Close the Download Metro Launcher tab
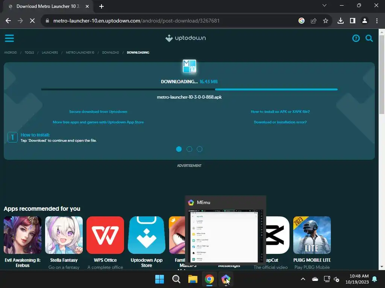The width and height of the screenshot is (385, 288). pyautogui.click(x=87, y=6)
